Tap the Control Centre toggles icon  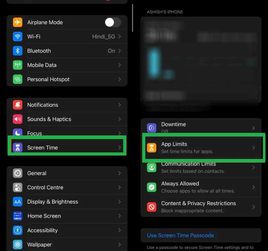[18, 188]
